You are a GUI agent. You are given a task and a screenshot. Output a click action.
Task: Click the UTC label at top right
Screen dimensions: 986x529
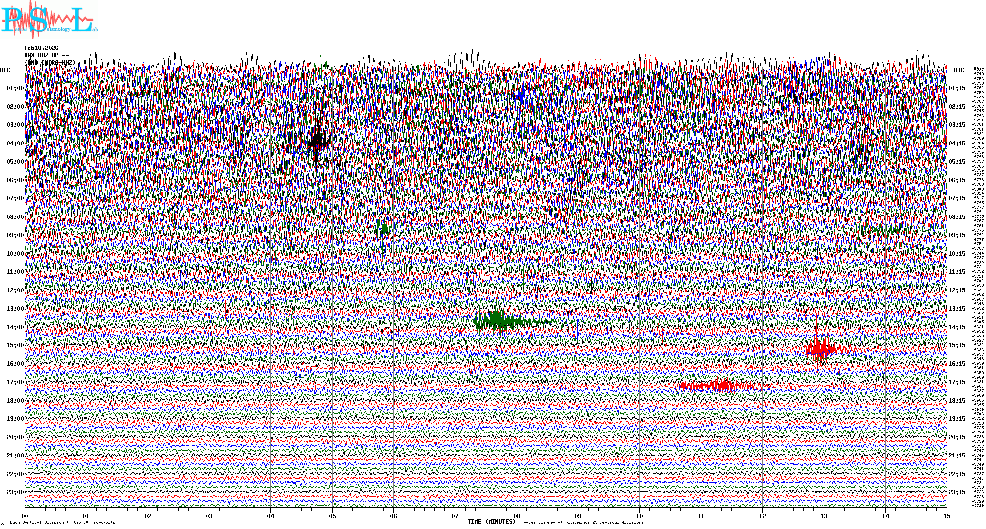coord(959,70)
